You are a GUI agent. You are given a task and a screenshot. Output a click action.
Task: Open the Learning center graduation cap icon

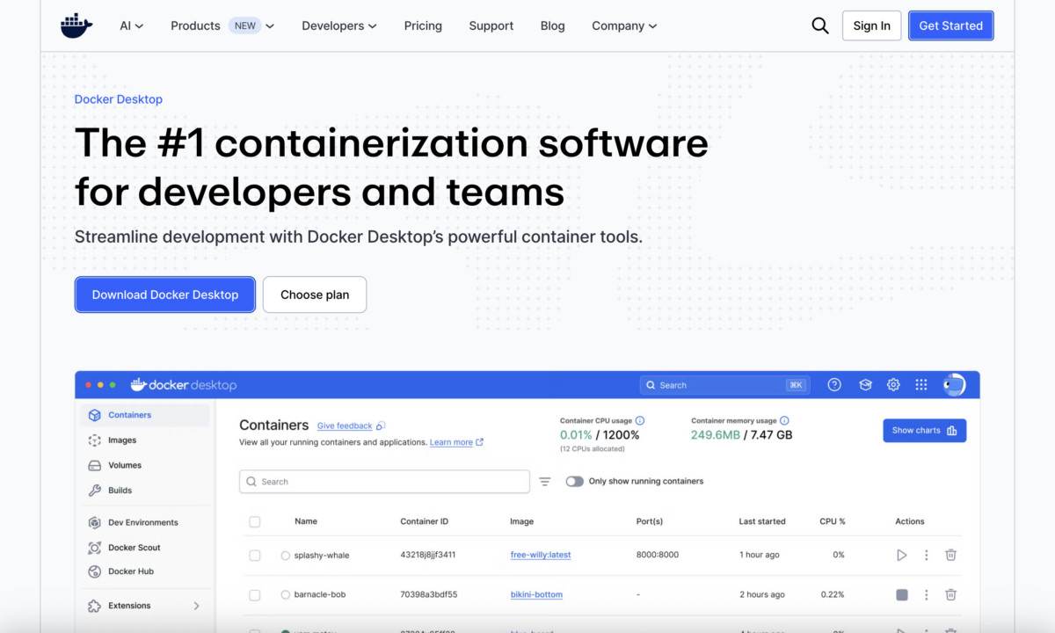tap(865, 385)
